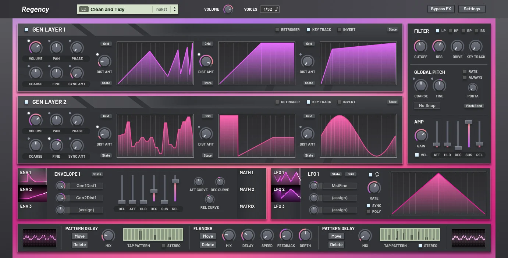
Task: Click the Amp Gain knob
Action: (x=421, y=136)
